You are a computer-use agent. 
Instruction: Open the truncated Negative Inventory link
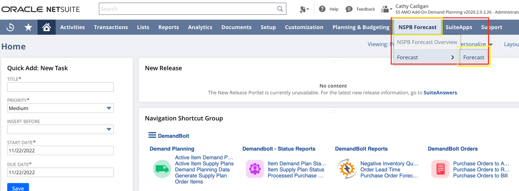pyautogui.click(x=389, y=164)
